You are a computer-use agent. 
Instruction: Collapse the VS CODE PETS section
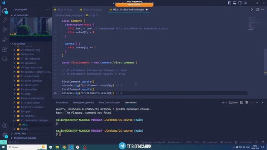30,15
